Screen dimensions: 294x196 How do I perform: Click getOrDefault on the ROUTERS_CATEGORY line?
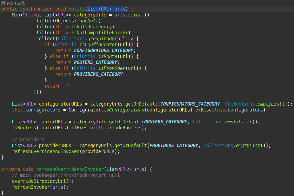(x=125, y=122)
